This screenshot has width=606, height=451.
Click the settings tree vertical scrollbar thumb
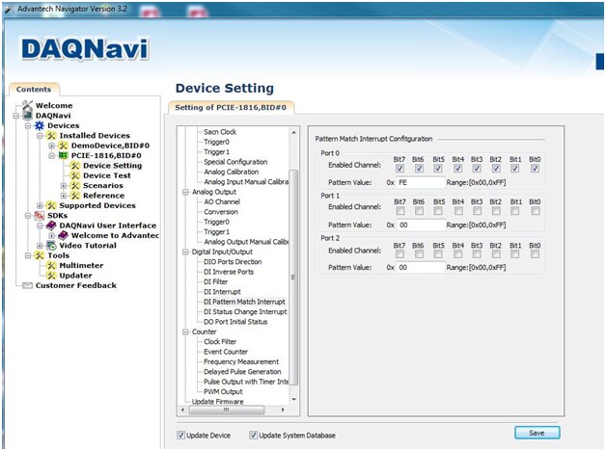pyautogui.click(x=293, y=278)
